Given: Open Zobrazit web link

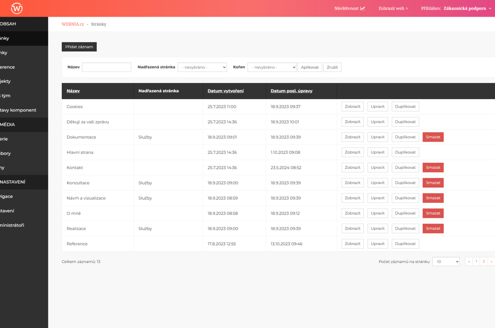Looking at the screenshot, I should pos(393,8).
